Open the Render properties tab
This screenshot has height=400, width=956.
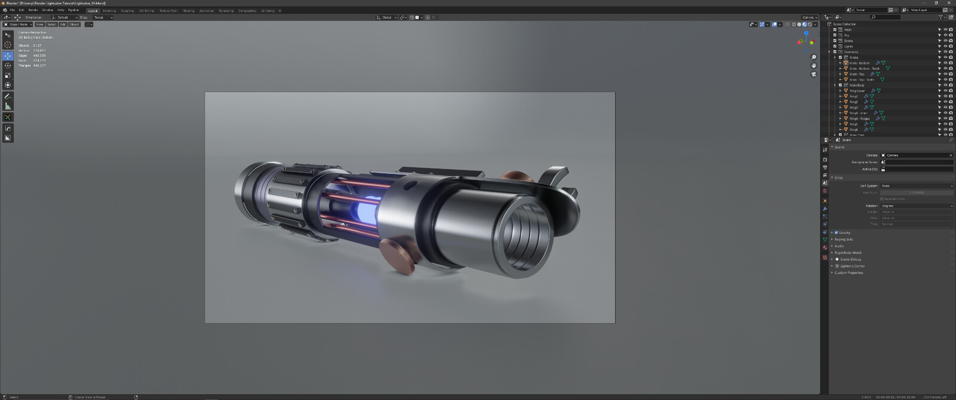pyautogui.click(x=825, y=159)
